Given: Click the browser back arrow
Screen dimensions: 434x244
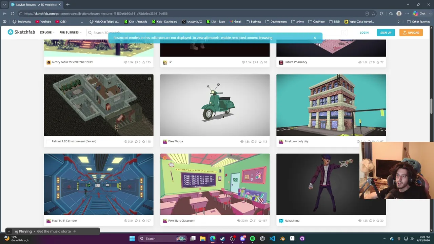Looking at the screenshot, I should [x=4, y=14].
